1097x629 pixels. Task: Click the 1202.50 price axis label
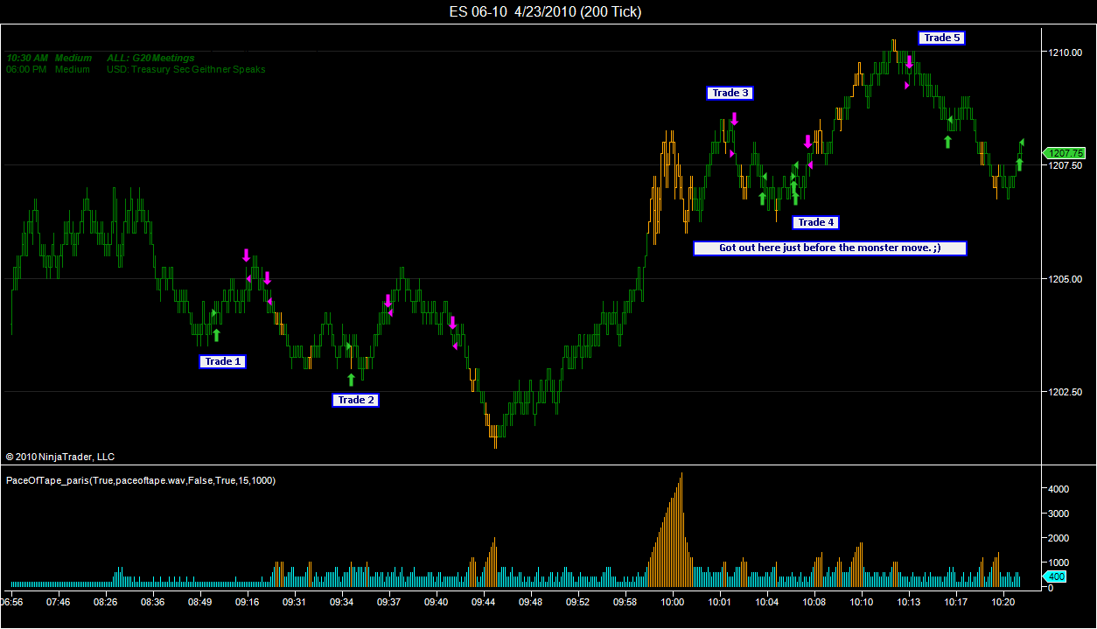[1066, 392]
